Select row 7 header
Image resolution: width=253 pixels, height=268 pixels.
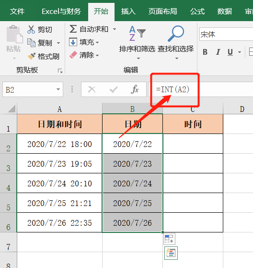8,242
